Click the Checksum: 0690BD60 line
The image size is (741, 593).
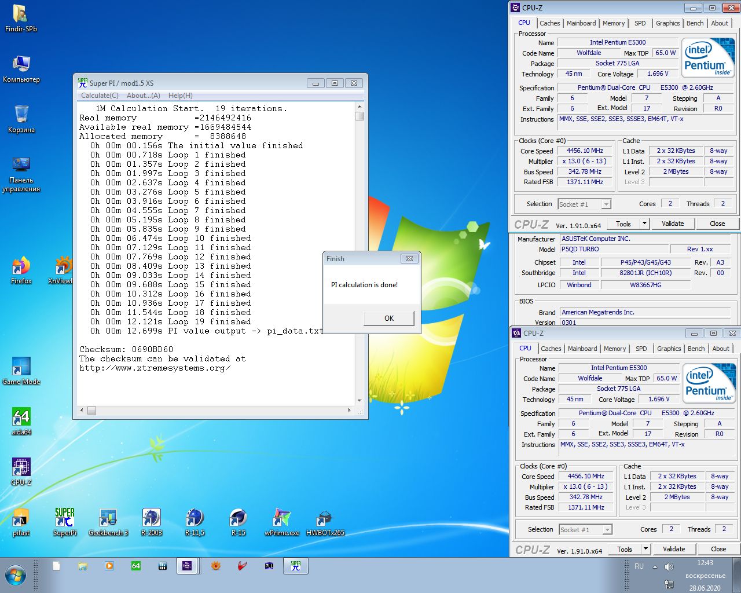126,349
